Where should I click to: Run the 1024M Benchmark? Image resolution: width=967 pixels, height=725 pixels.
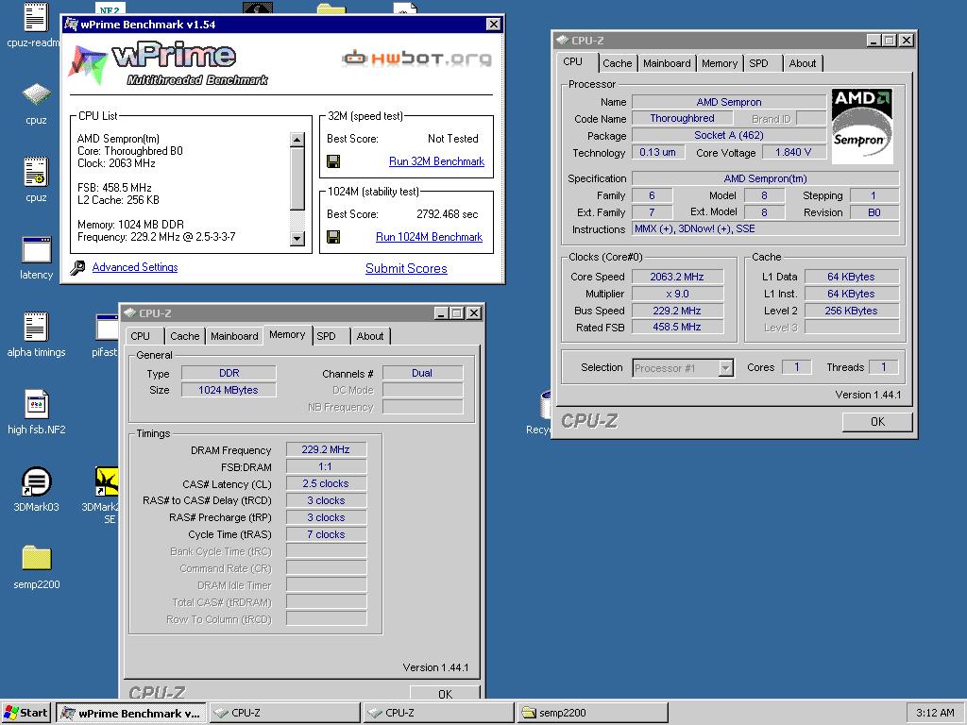click(430, 237)
